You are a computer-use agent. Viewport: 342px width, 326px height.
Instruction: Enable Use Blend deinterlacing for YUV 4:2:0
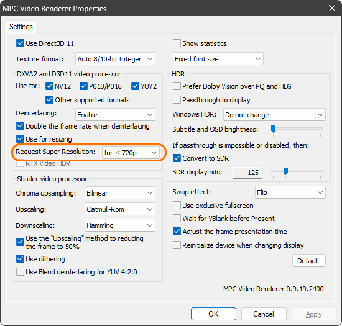pyautogui.click(x=20, y=272)
